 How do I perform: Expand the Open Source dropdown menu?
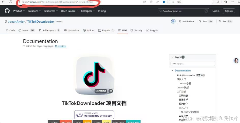69,11
